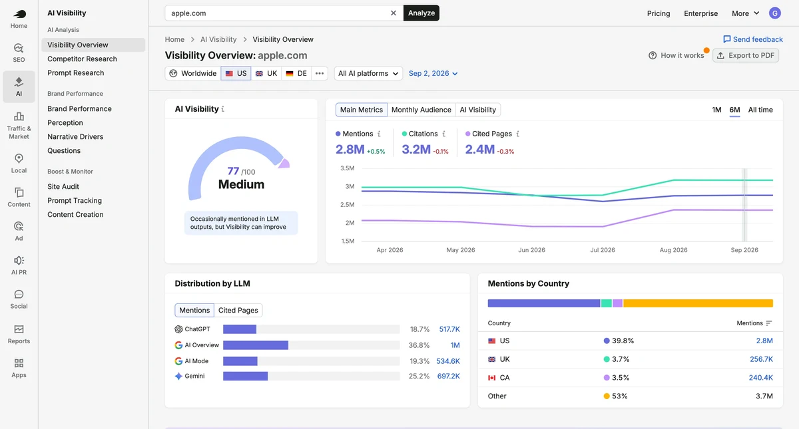Select the UK region toggle
The image size is (799, 429).
tap(266, 73)
